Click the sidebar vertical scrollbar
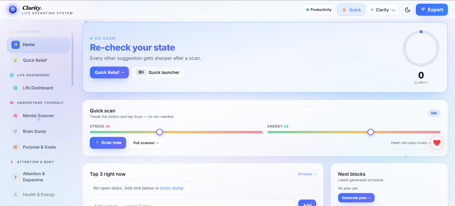The height and width of the screenshot is (206, 455). pos(72,59)
